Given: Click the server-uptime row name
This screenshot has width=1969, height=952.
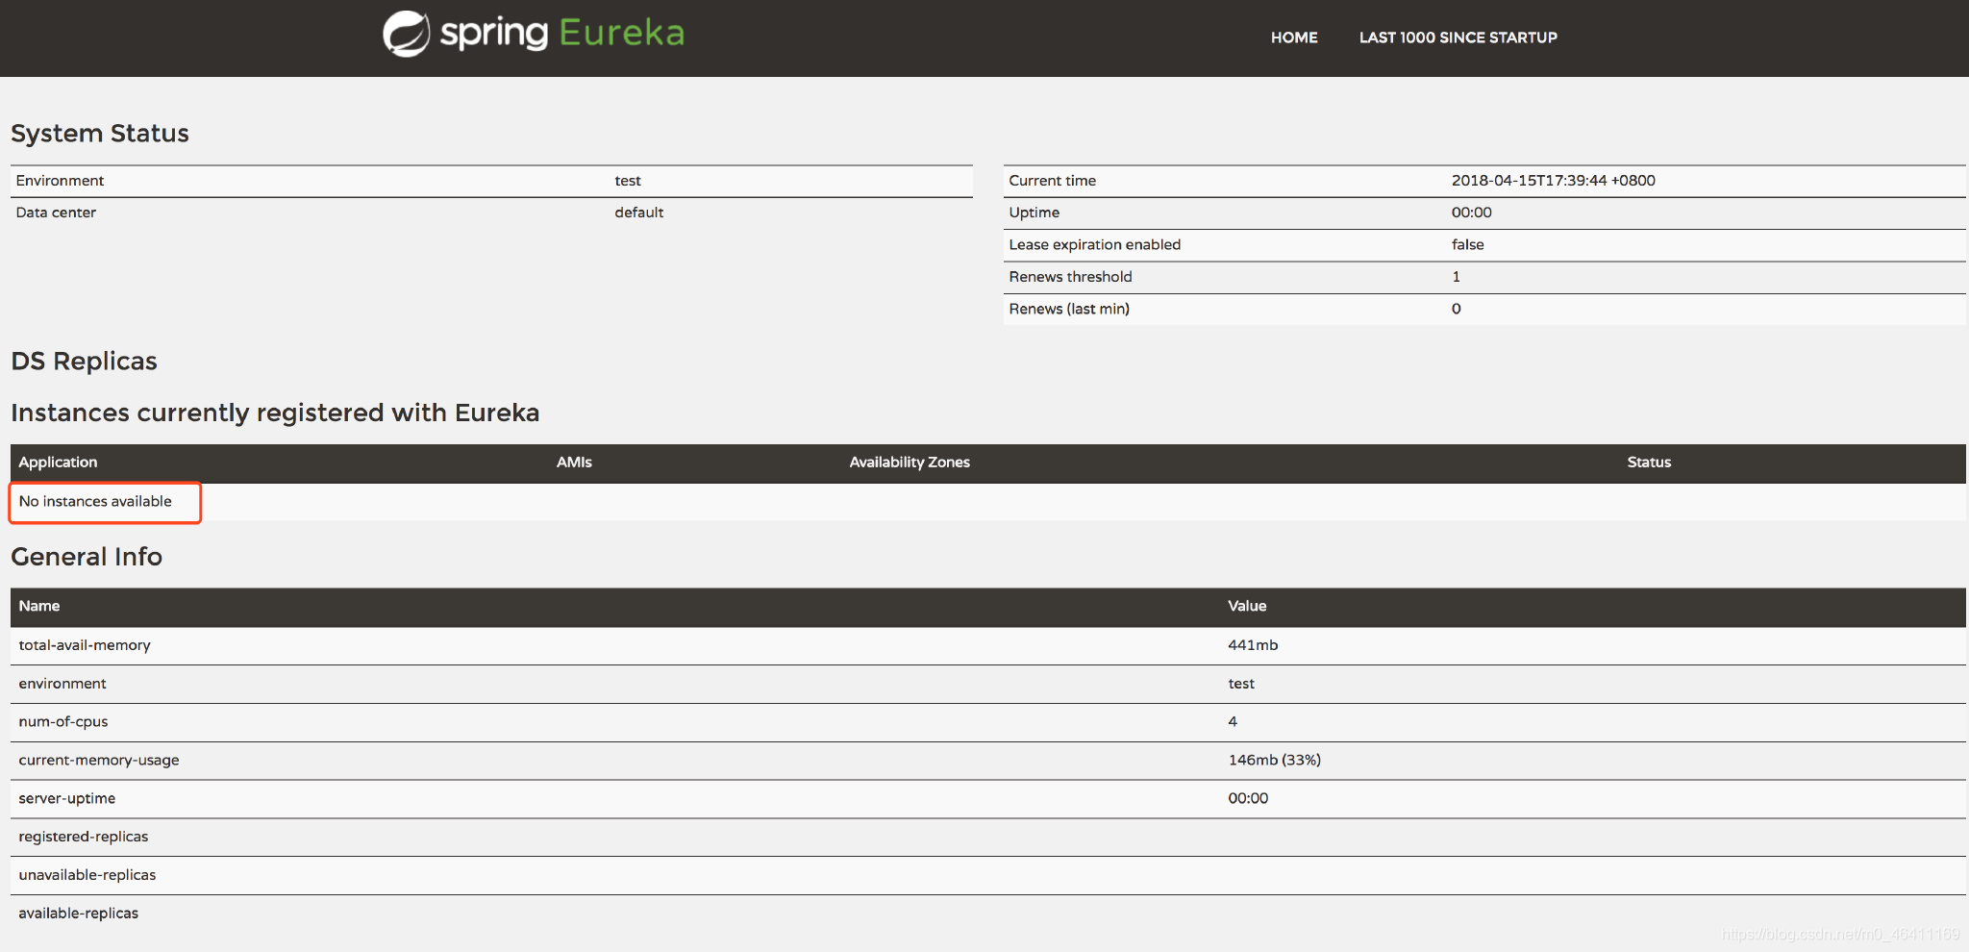Looking at the screenshot, I should click(x=67, y=799).
